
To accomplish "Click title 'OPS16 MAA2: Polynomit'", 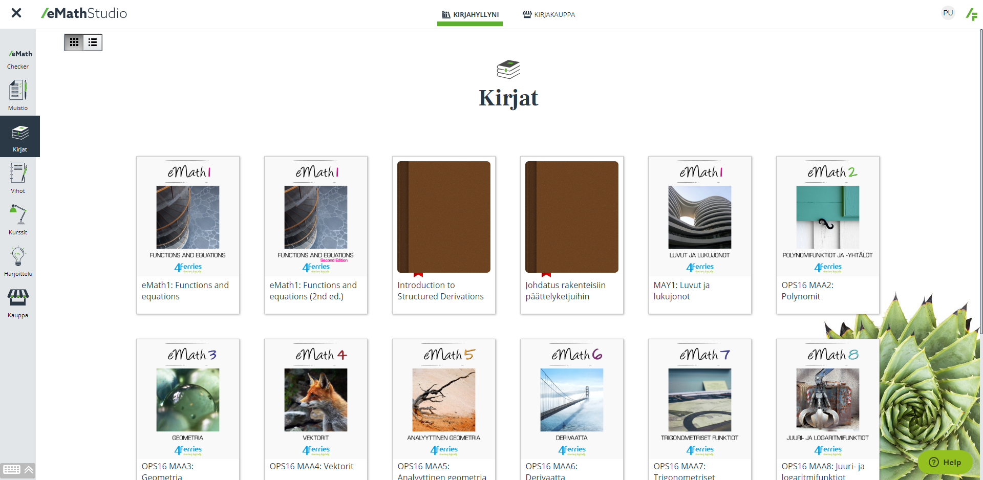I will point(807,291).
